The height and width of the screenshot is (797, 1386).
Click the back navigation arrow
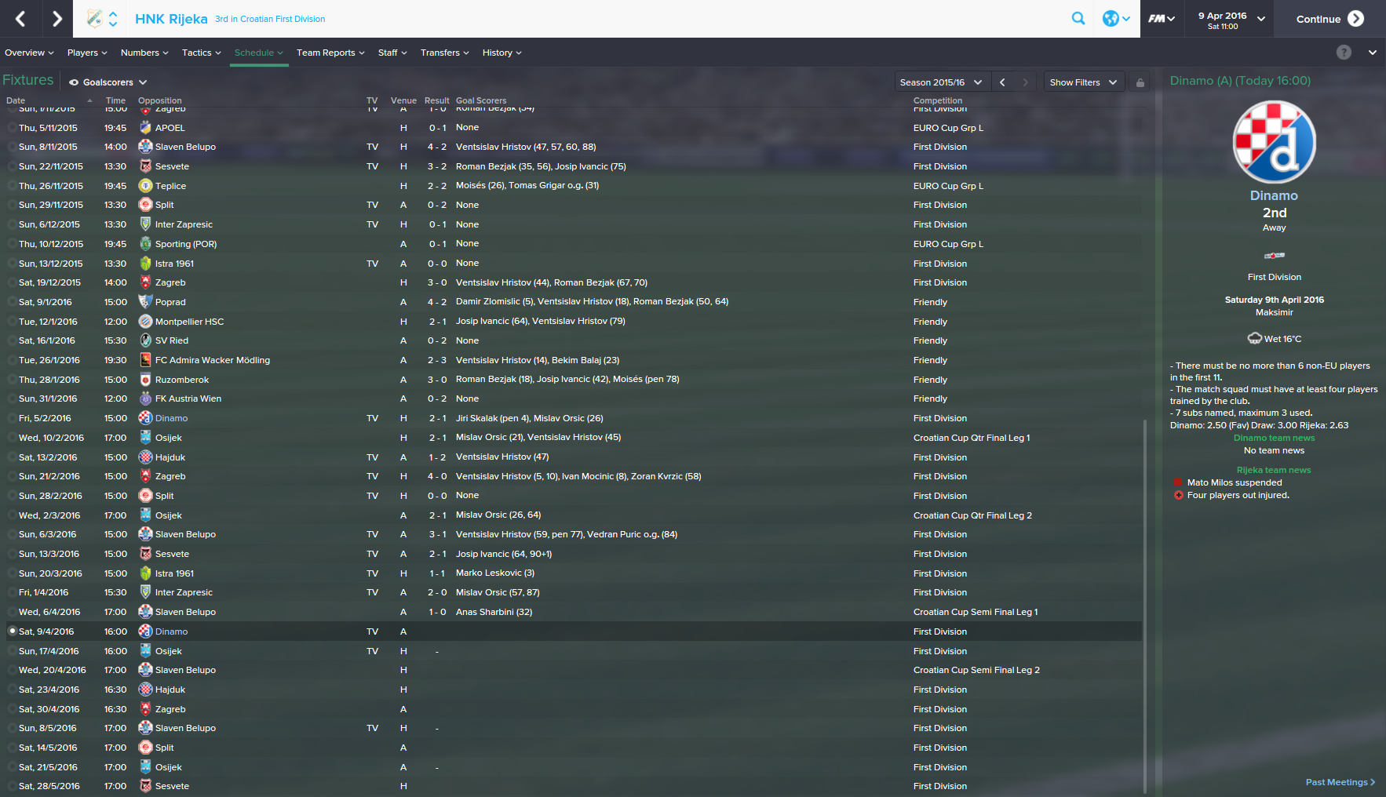coord(20,19)
